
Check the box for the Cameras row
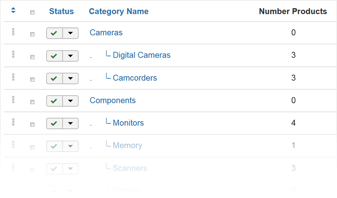pos(32,34)
